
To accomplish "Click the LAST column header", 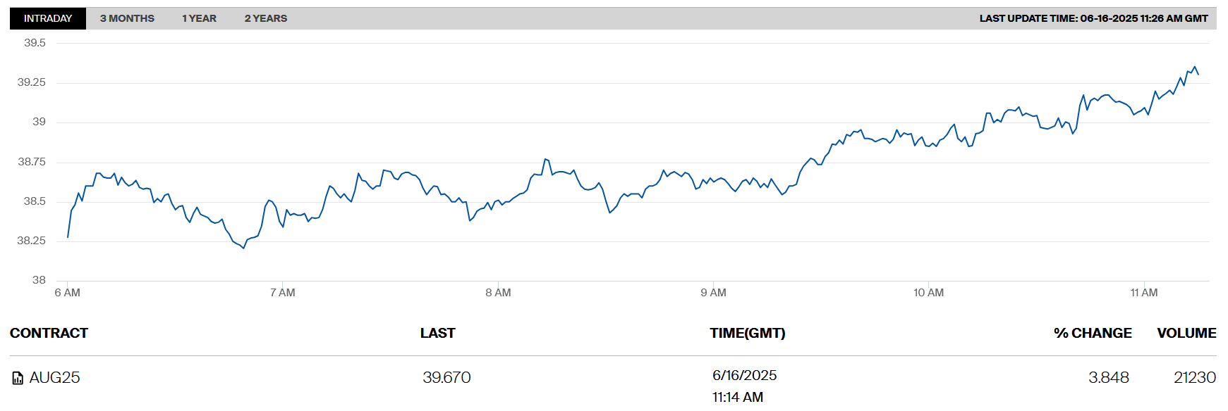I will click(437, 333).
